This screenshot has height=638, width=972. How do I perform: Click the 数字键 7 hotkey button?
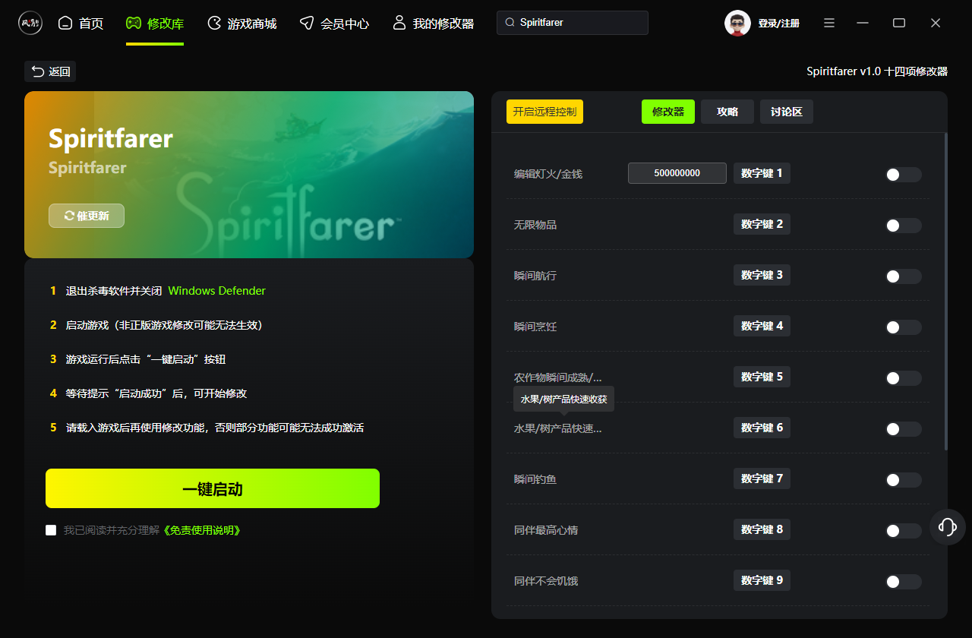click(762, 478)
